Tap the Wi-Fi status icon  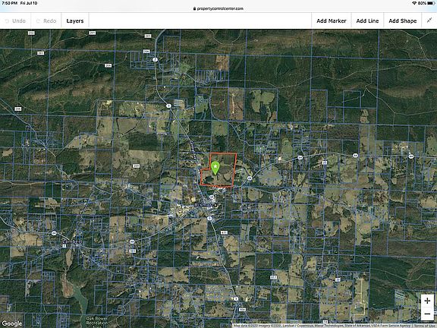click(x=414, y=3)
